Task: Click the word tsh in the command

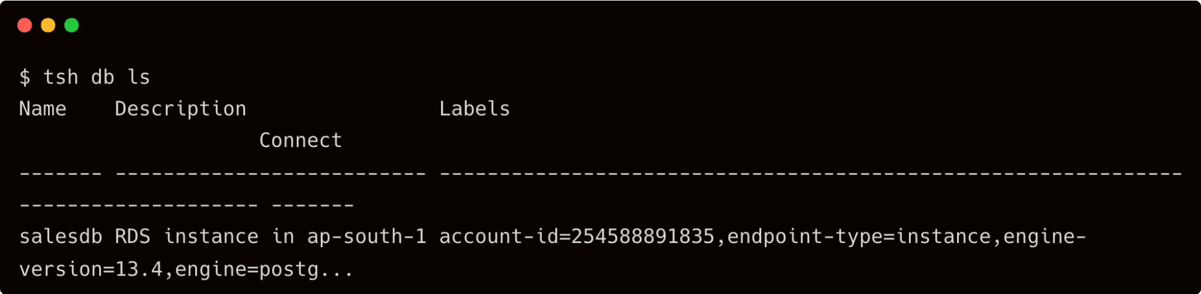Action: (x=61, y=77)
